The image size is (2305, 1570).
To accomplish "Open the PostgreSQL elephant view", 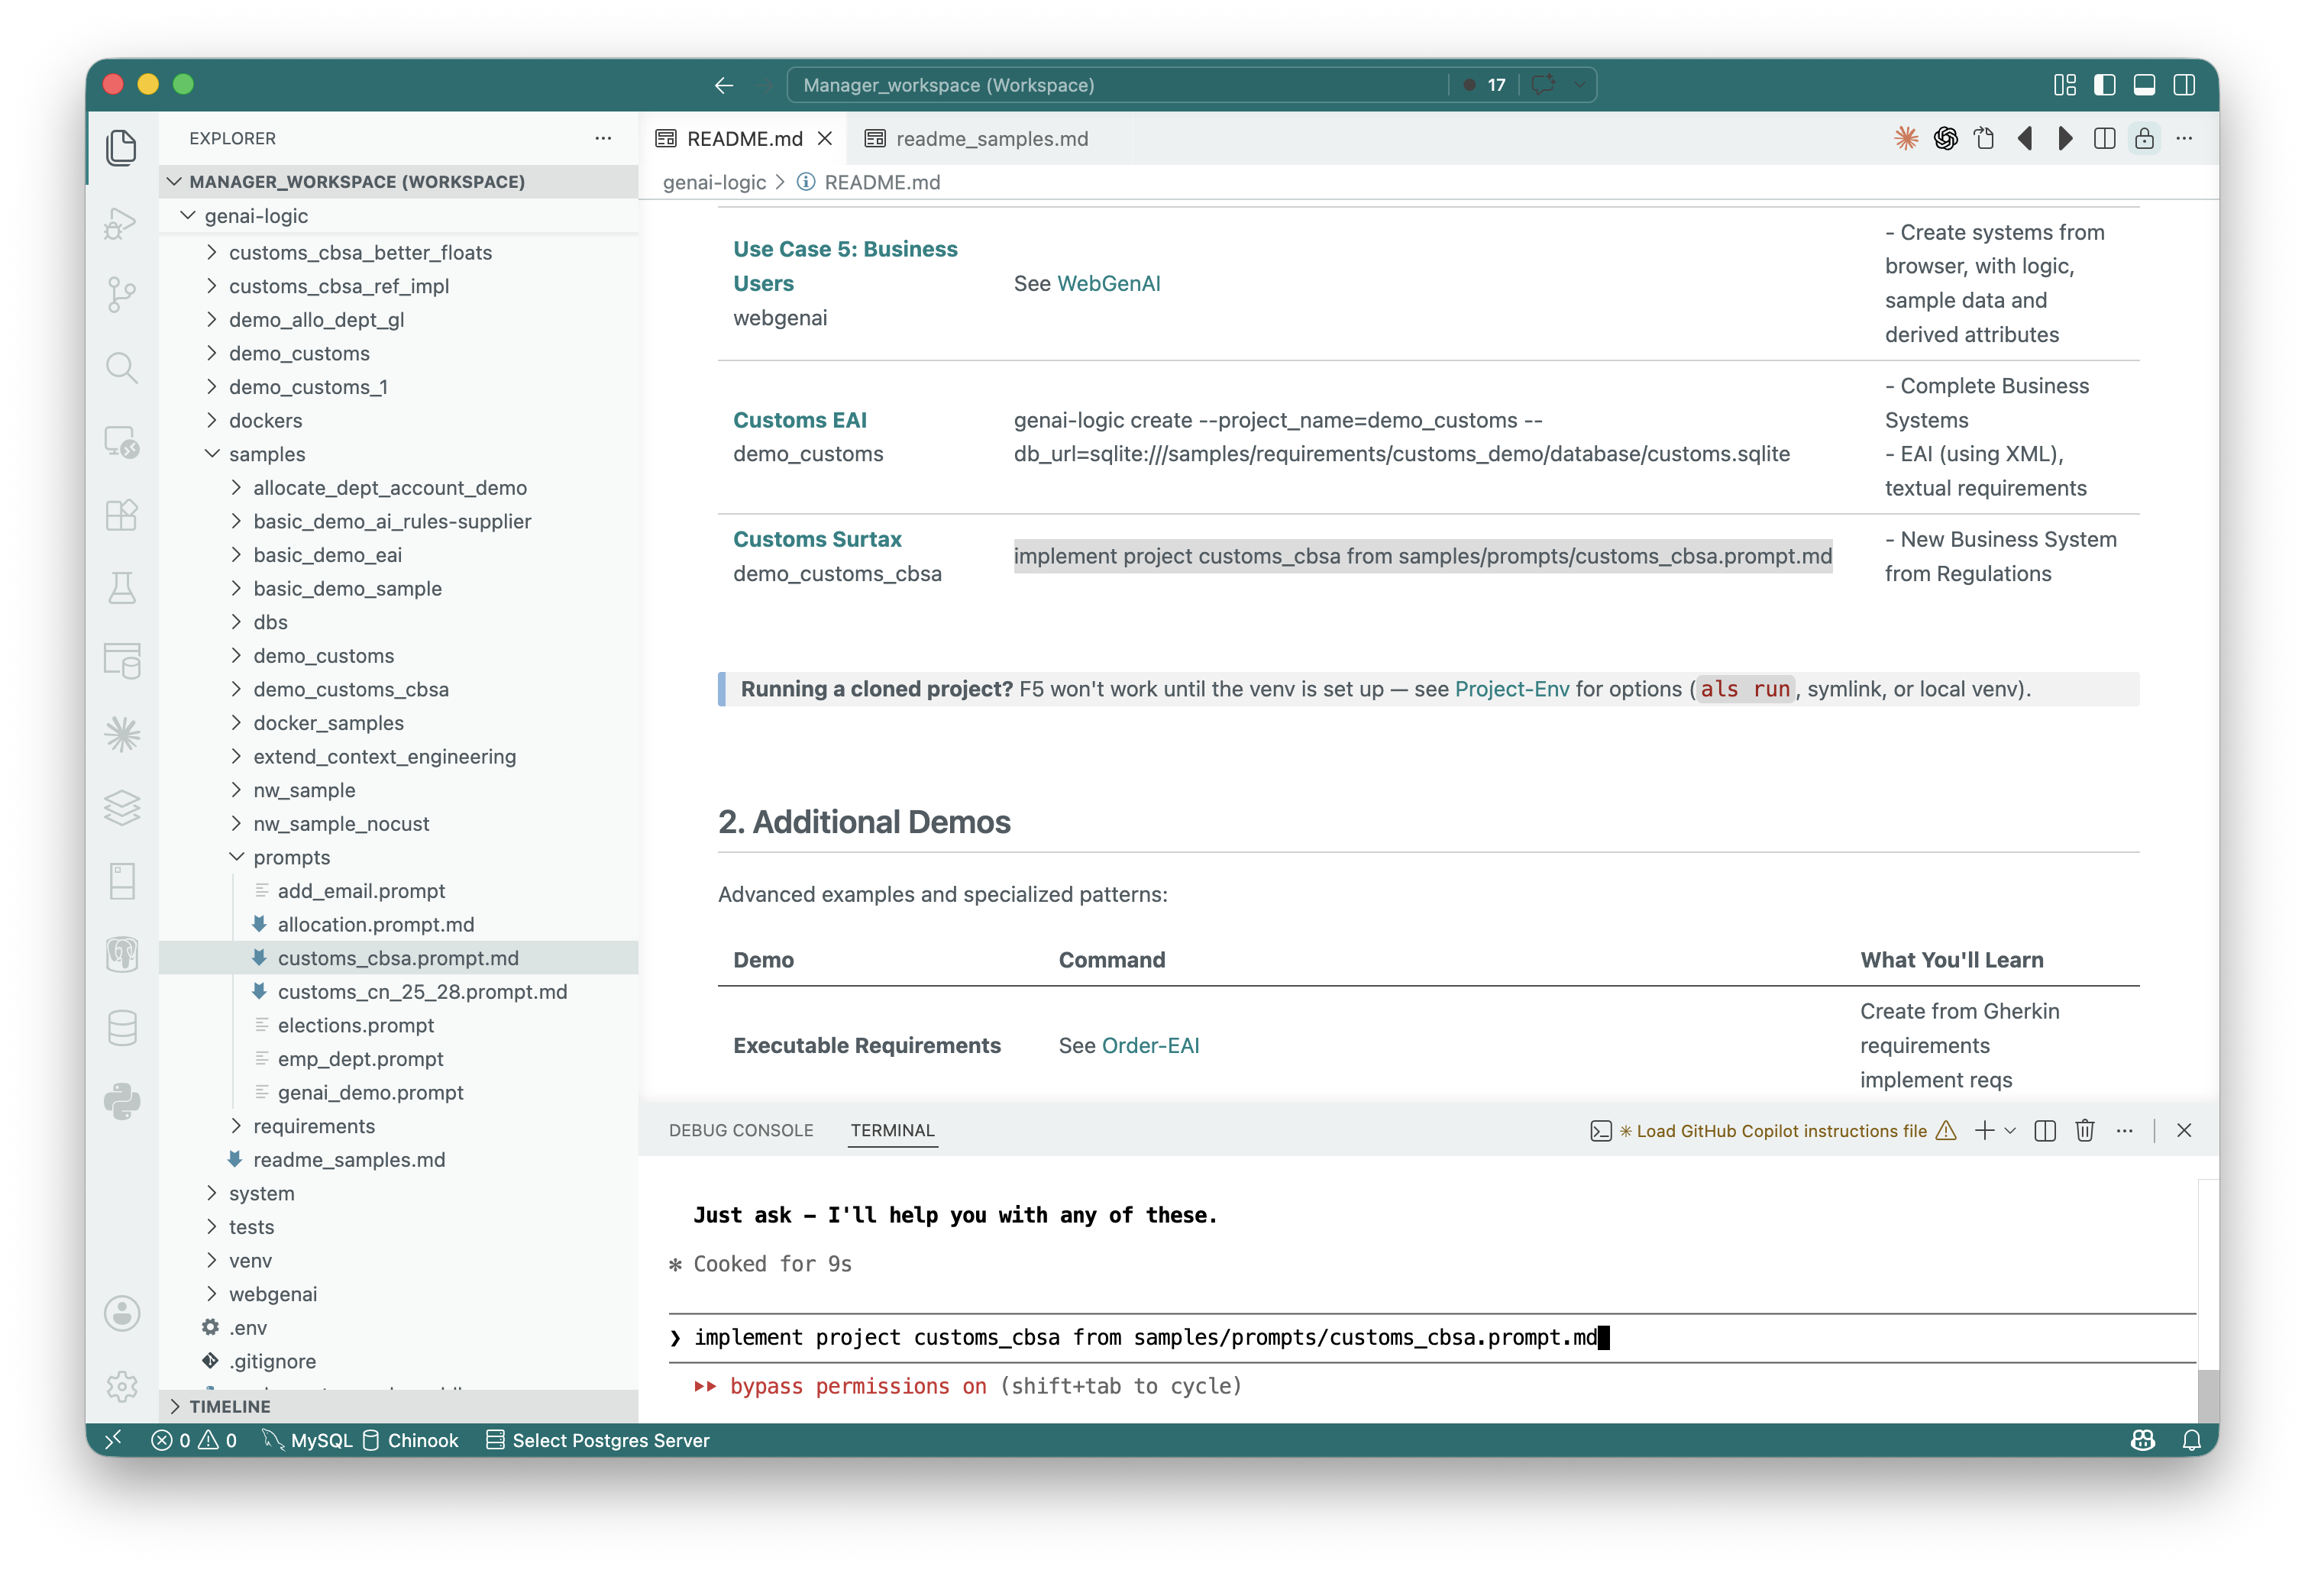I will (121, 954).
